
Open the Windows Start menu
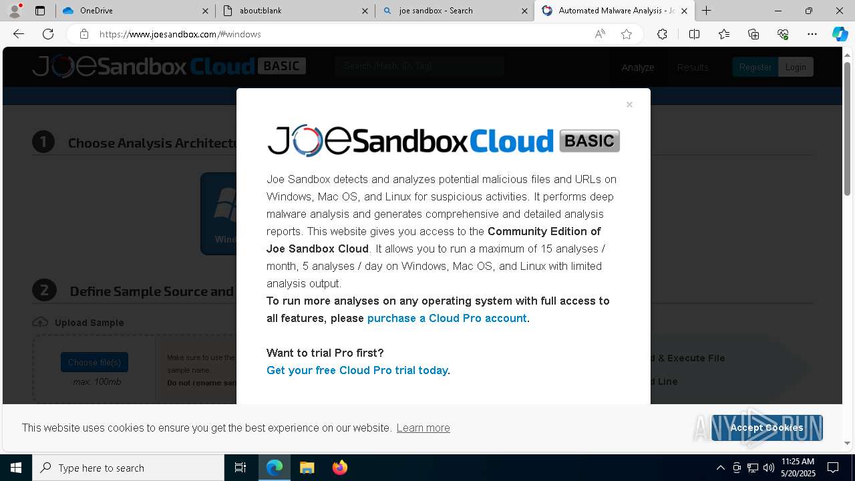[16, 468]
